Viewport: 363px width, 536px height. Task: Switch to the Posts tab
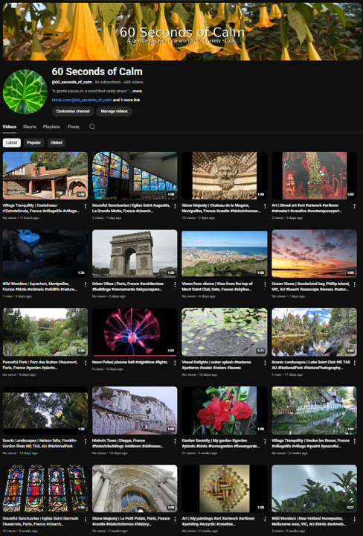[x=74, y=127]
